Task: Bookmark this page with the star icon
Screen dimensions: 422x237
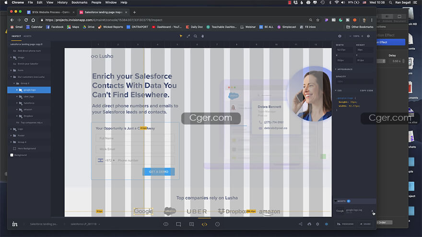Action: click(x=318, y=20)
